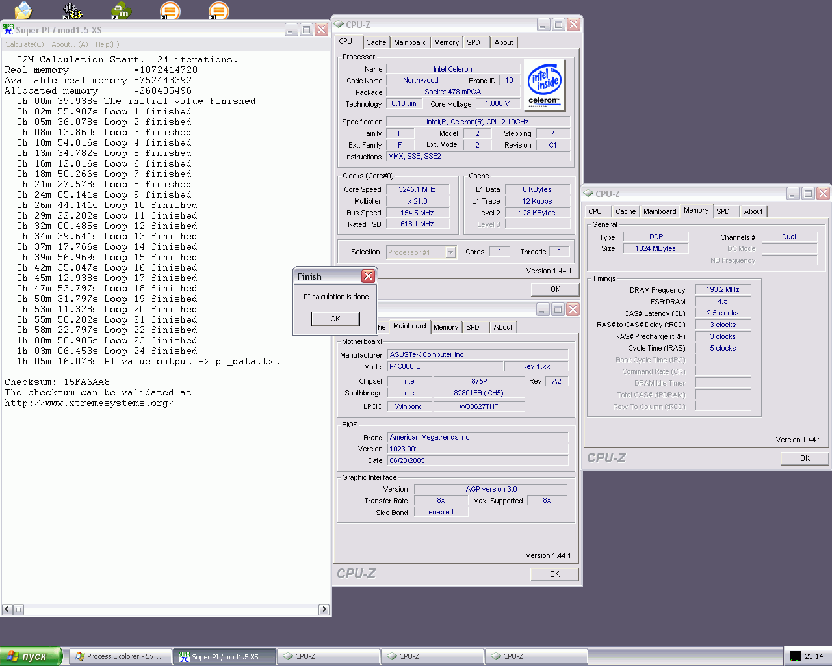This screenshot has width=832, height=666.
Task: Click OK in CPU-Z Memory window
Action: 805,459
